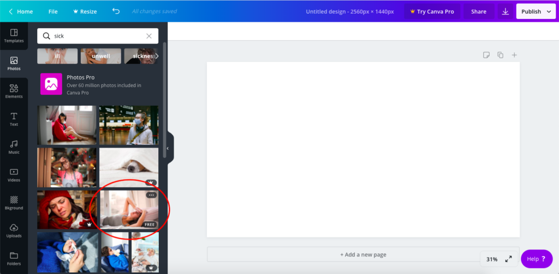Click the Share button

point(479,11)
